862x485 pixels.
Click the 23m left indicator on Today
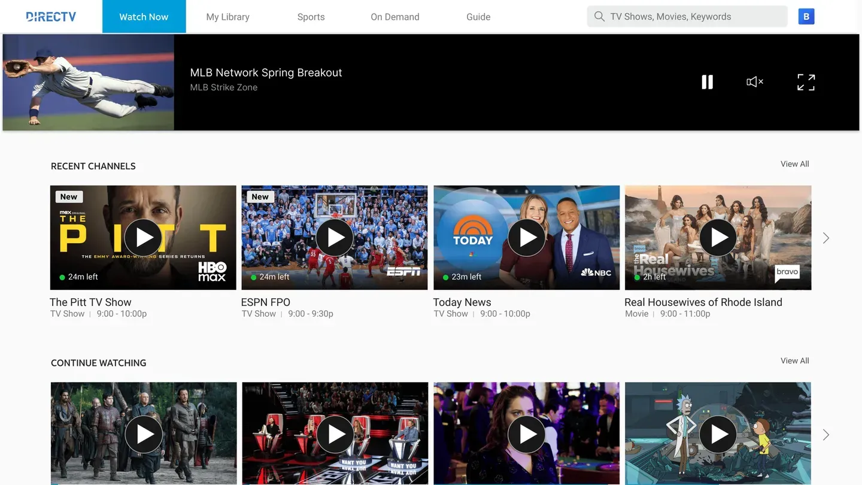462,277
